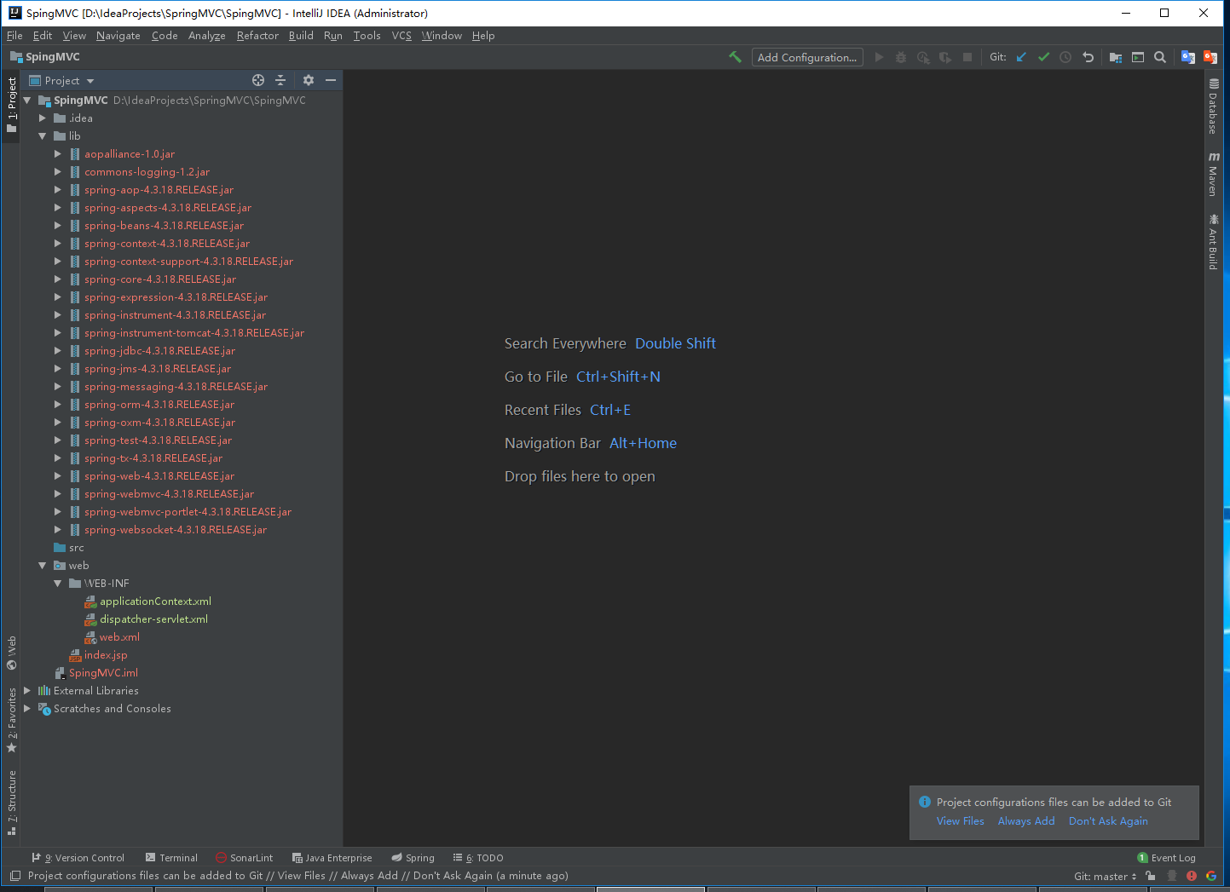The image size is (1230, 892).
Task: Click the Run play icon in toolbar
Action: [879, 57]
